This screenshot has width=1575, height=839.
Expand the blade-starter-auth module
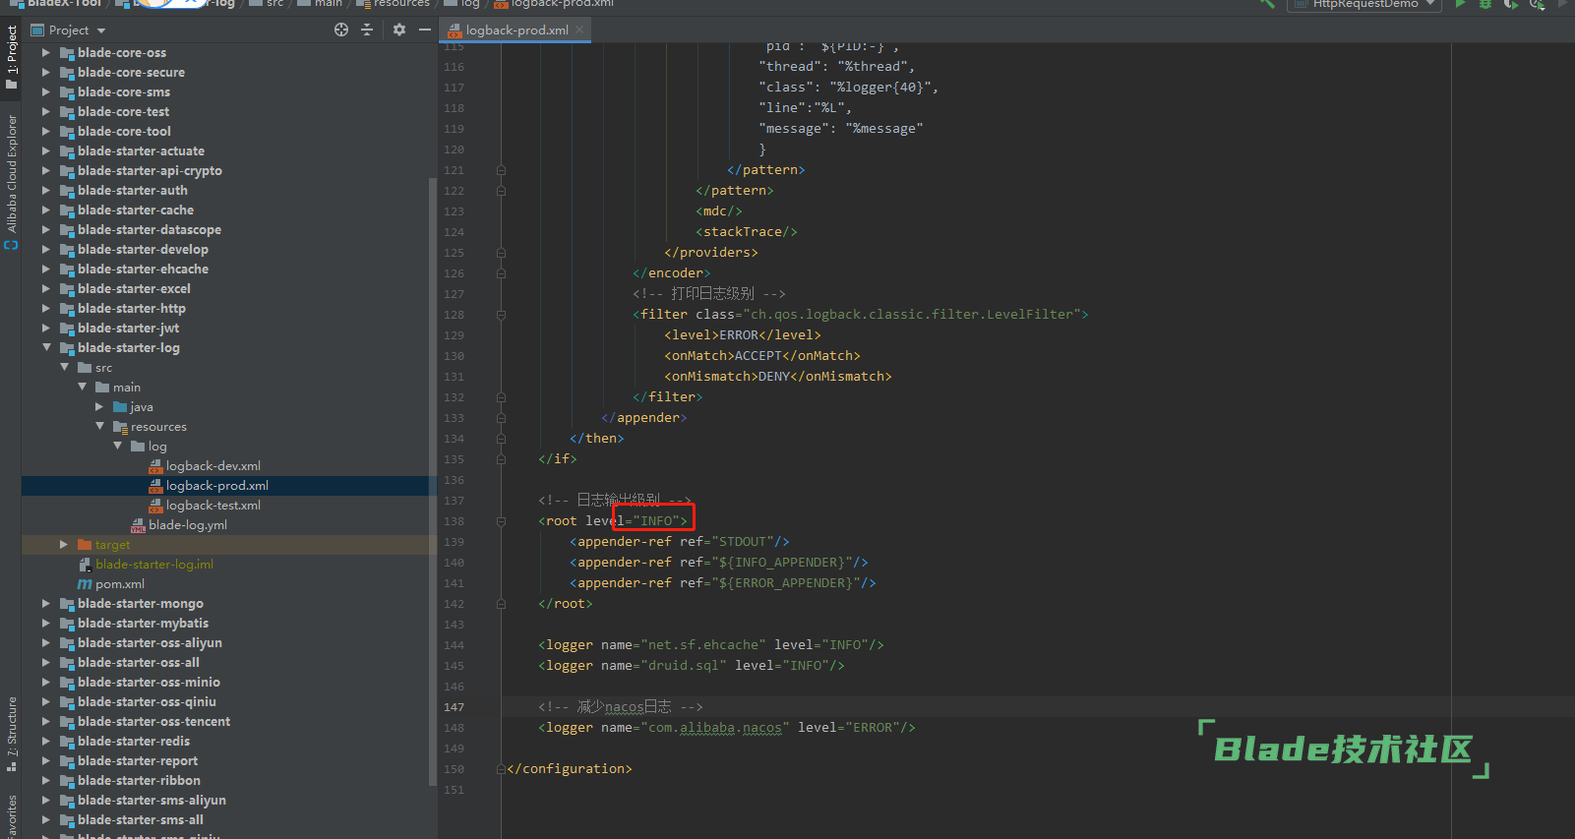click(x=45, y=190)
